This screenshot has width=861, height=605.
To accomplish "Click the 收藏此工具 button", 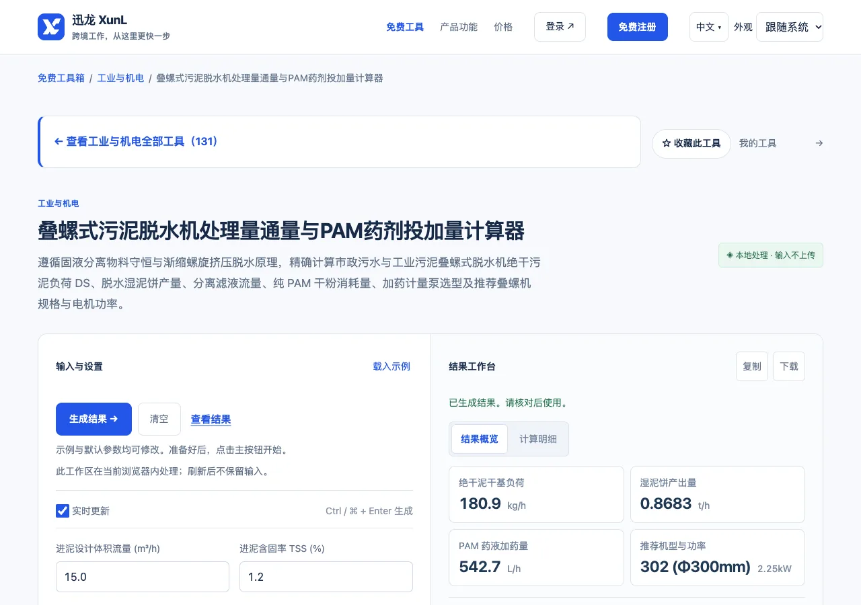I will (691, 144).
